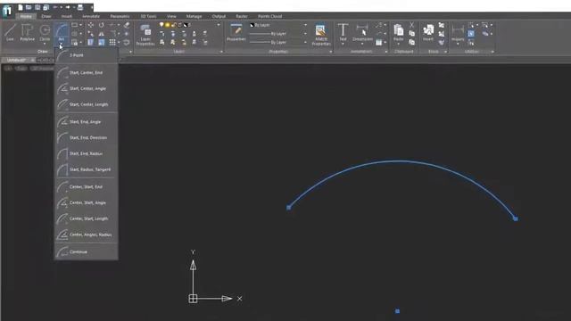
Task: Click the Cut scissors icon
Action: coord(412,25)
